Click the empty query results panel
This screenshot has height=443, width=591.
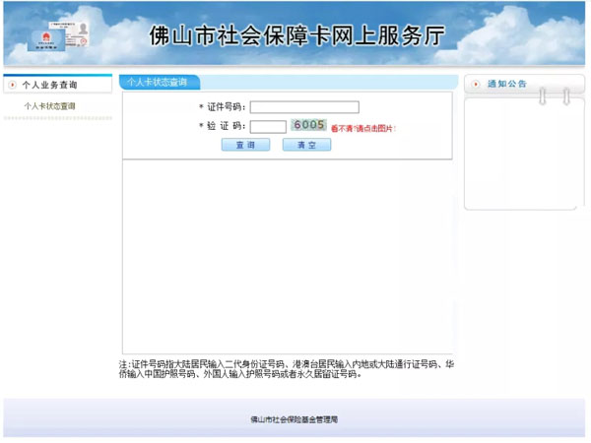(x=287, y=256)
